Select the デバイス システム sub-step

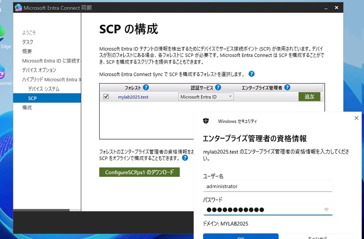coord(44,89)
